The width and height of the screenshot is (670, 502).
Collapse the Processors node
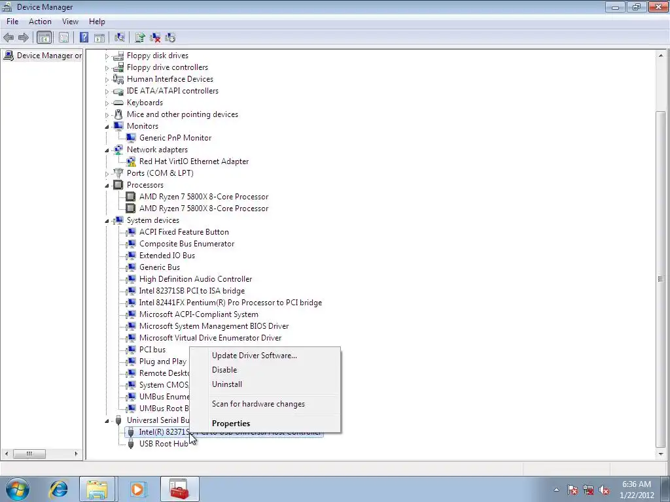coord(107,185)
